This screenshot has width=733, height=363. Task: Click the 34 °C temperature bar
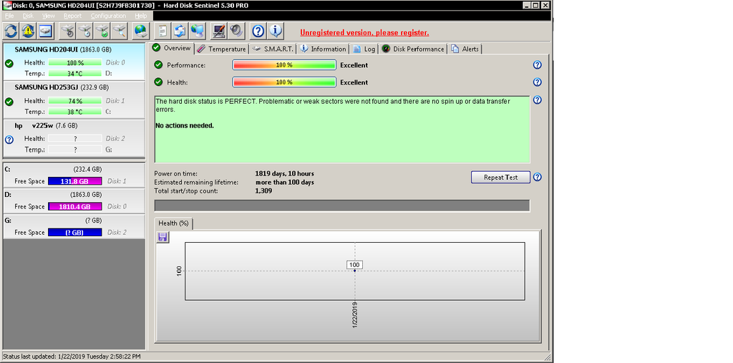74,74
